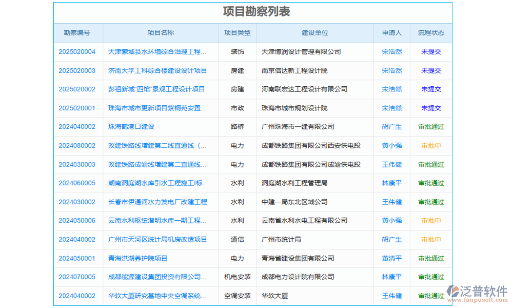Click 审批通过 status of 青海洪湖养护院项目
Screen dimensions: 513x308
[x=430, y=258]
